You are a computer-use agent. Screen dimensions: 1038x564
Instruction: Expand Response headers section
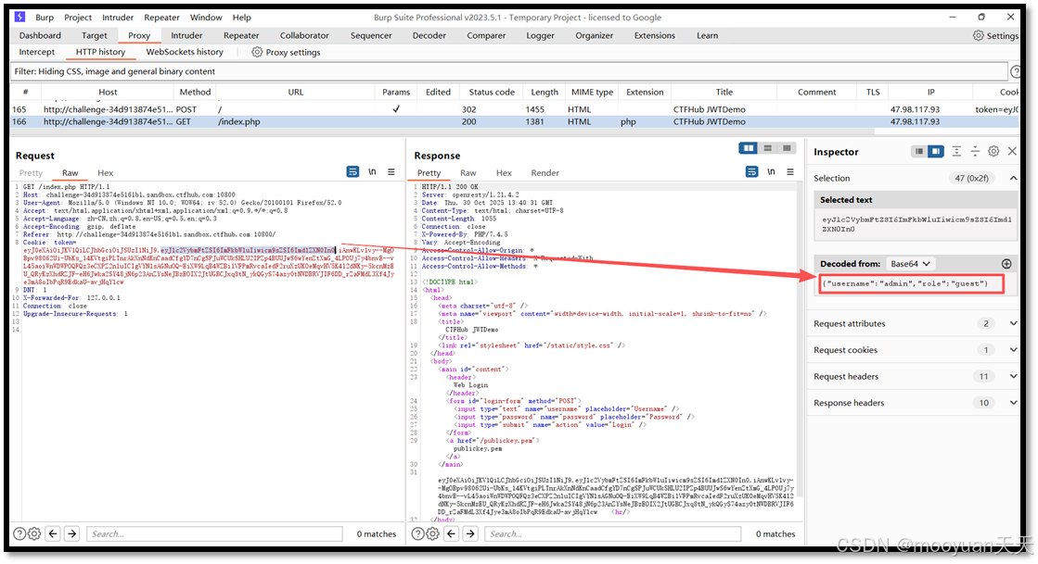pyautogui.click(x=1014, y=403)
